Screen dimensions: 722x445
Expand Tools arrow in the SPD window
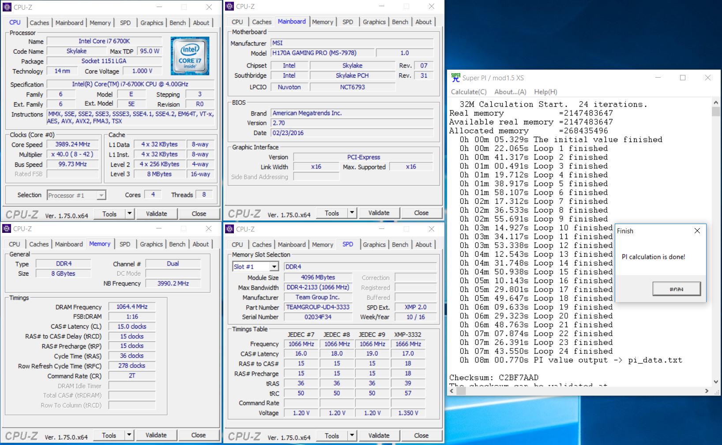click(352, 436)
